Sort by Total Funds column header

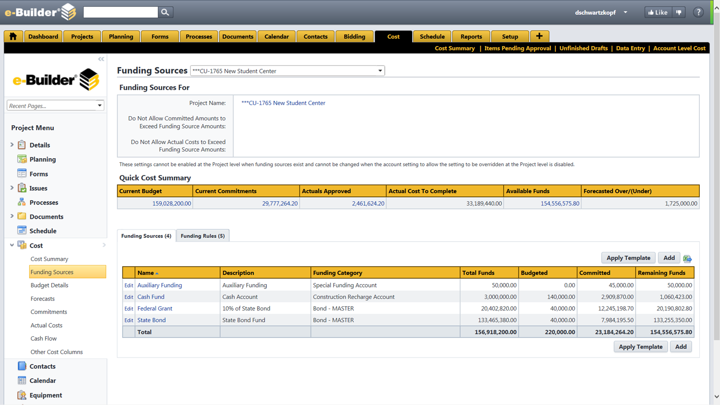click(x=478, y=273)
